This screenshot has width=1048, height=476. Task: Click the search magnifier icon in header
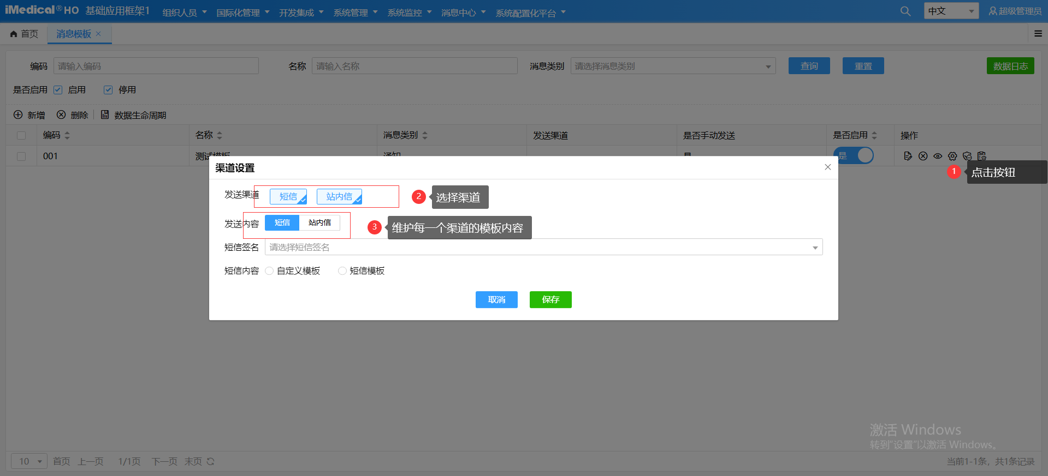(x=905, y=11)
